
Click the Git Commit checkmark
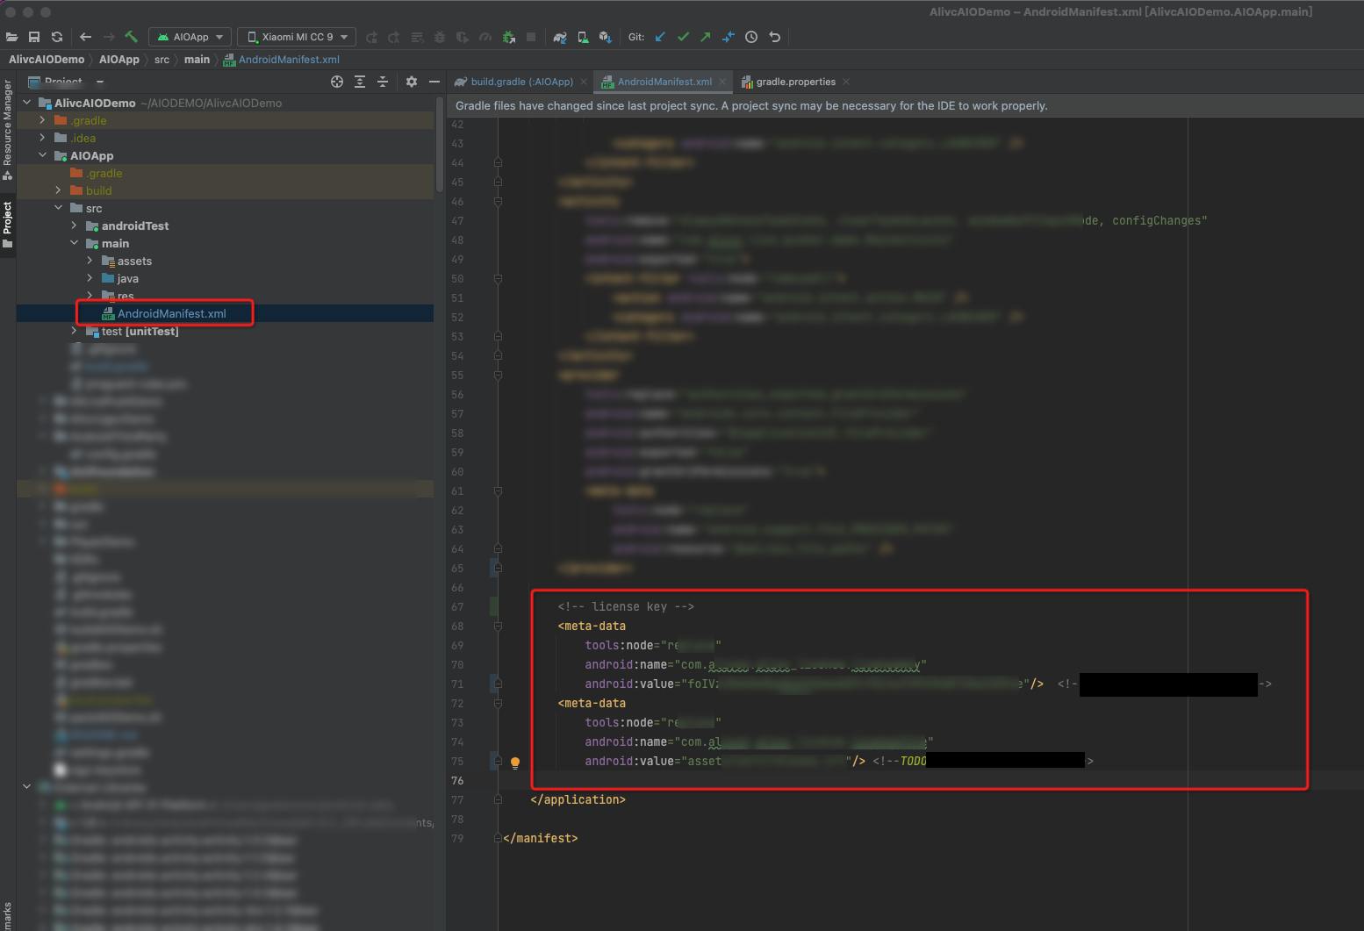[x=683, y=37]
